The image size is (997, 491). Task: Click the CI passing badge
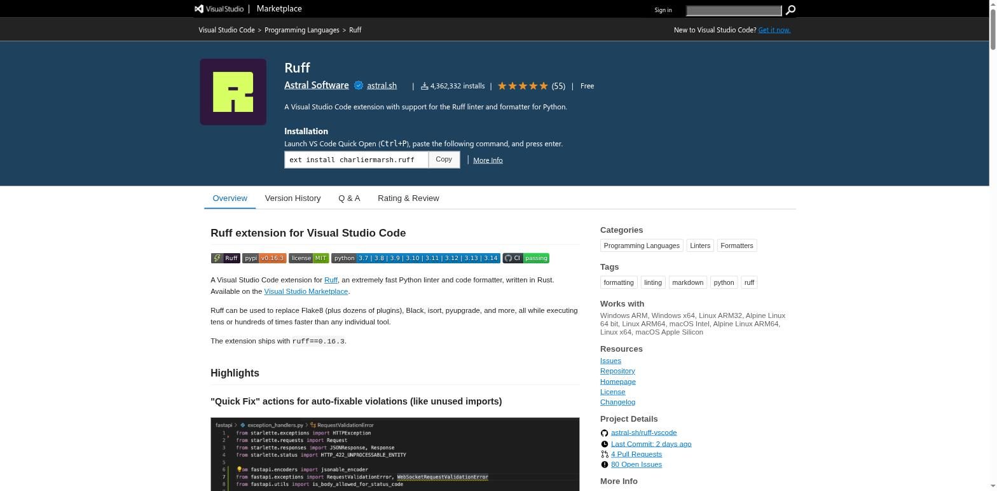click(x=526, y=258)
